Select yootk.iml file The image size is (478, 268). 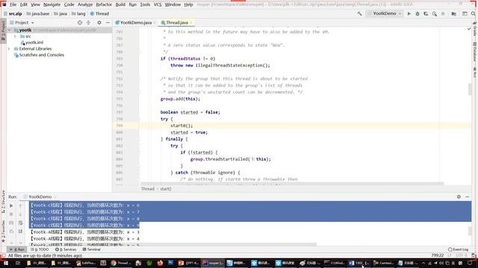click(x=32, y=42)
